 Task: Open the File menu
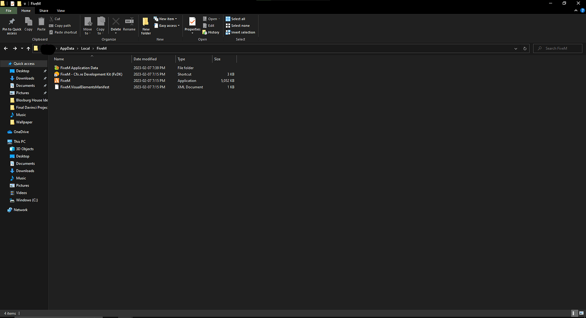tap(8, 11)
